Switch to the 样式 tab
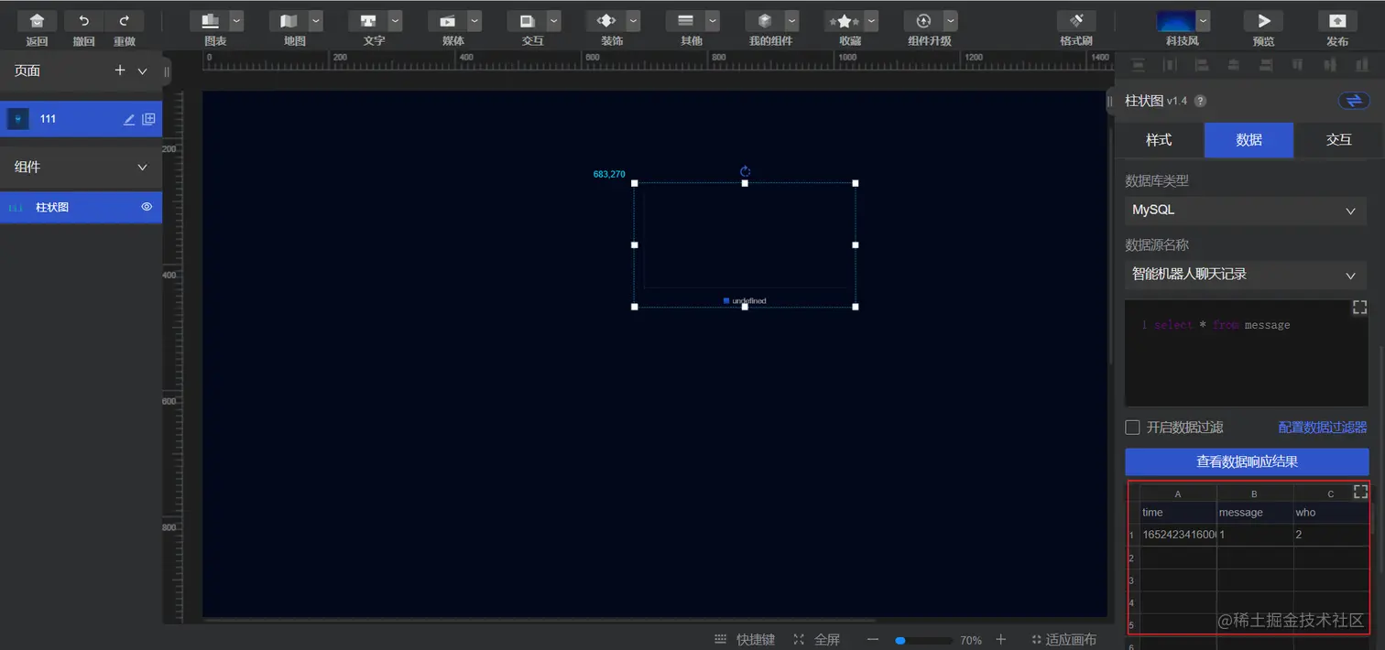 1159,140
